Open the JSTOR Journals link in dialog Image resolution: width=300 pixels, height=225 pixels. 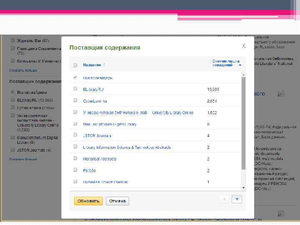[97, 136]
